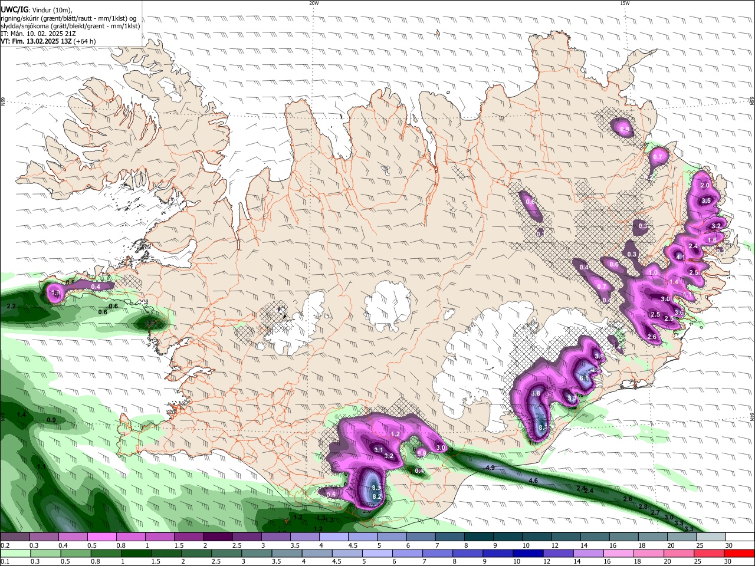The height and width of the screenshot is (566, 755).
Task: Pick the bright pink swatch between 0.5 and 0.8 on snow scale
Action: (x=101, y=537)
